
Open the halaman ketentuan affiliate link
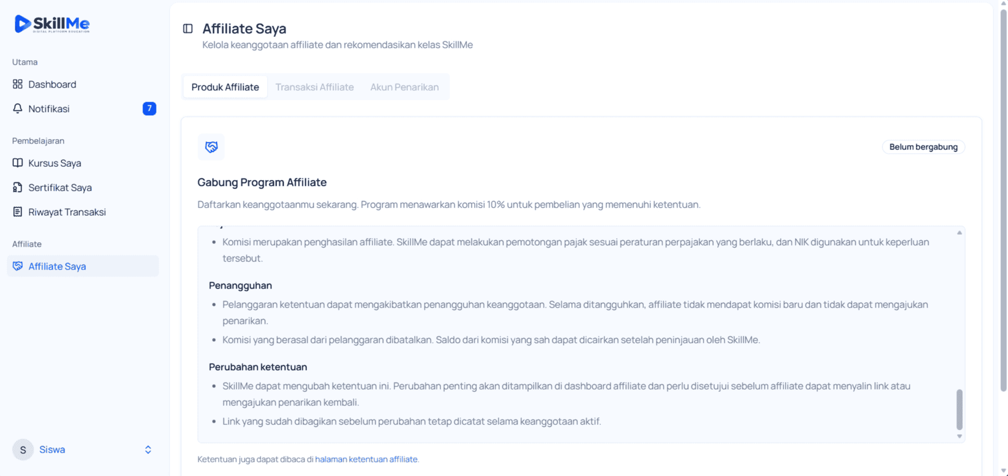(366, 459)
